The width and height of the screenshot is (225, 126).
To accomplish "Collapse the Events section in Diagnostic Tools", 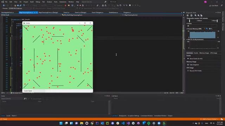I will [187, 23].
